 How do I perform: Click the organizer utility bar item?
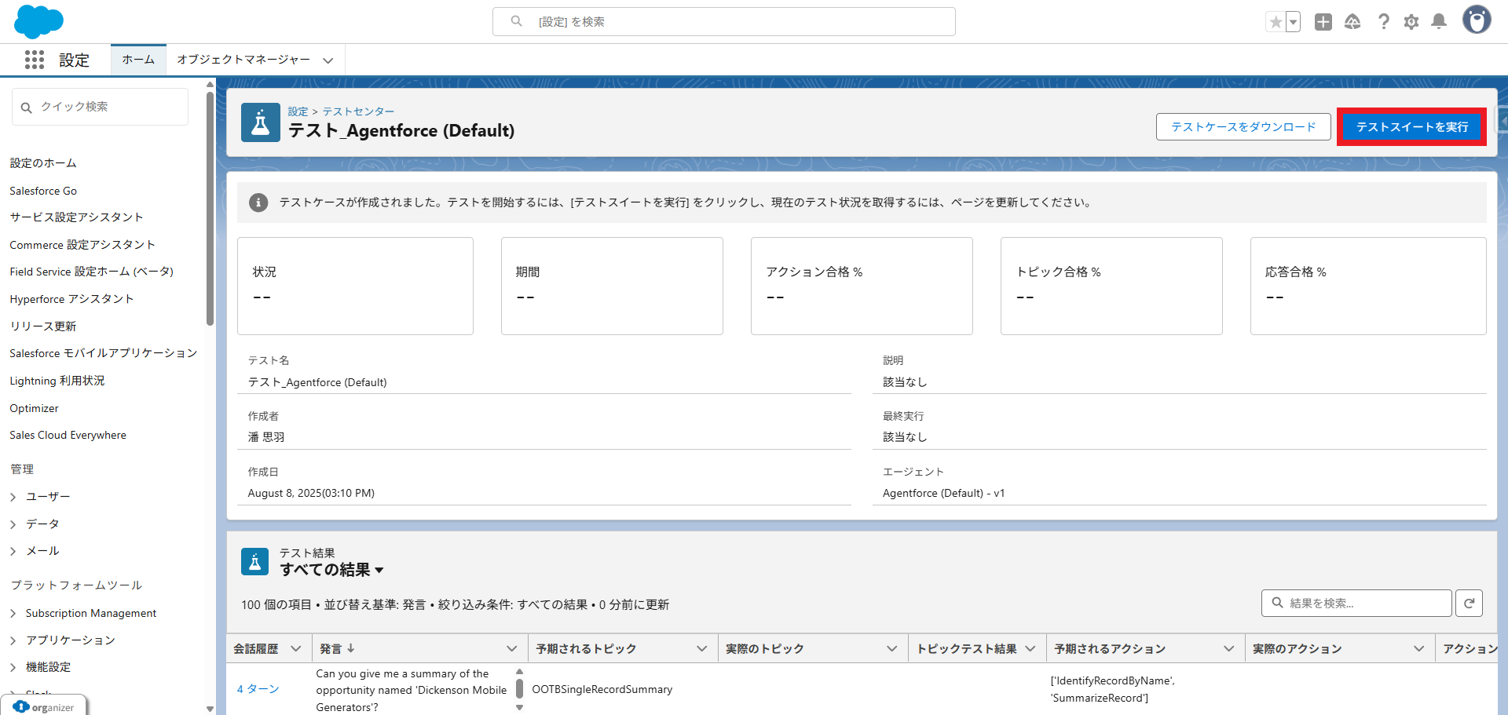(x=44, y=706)
